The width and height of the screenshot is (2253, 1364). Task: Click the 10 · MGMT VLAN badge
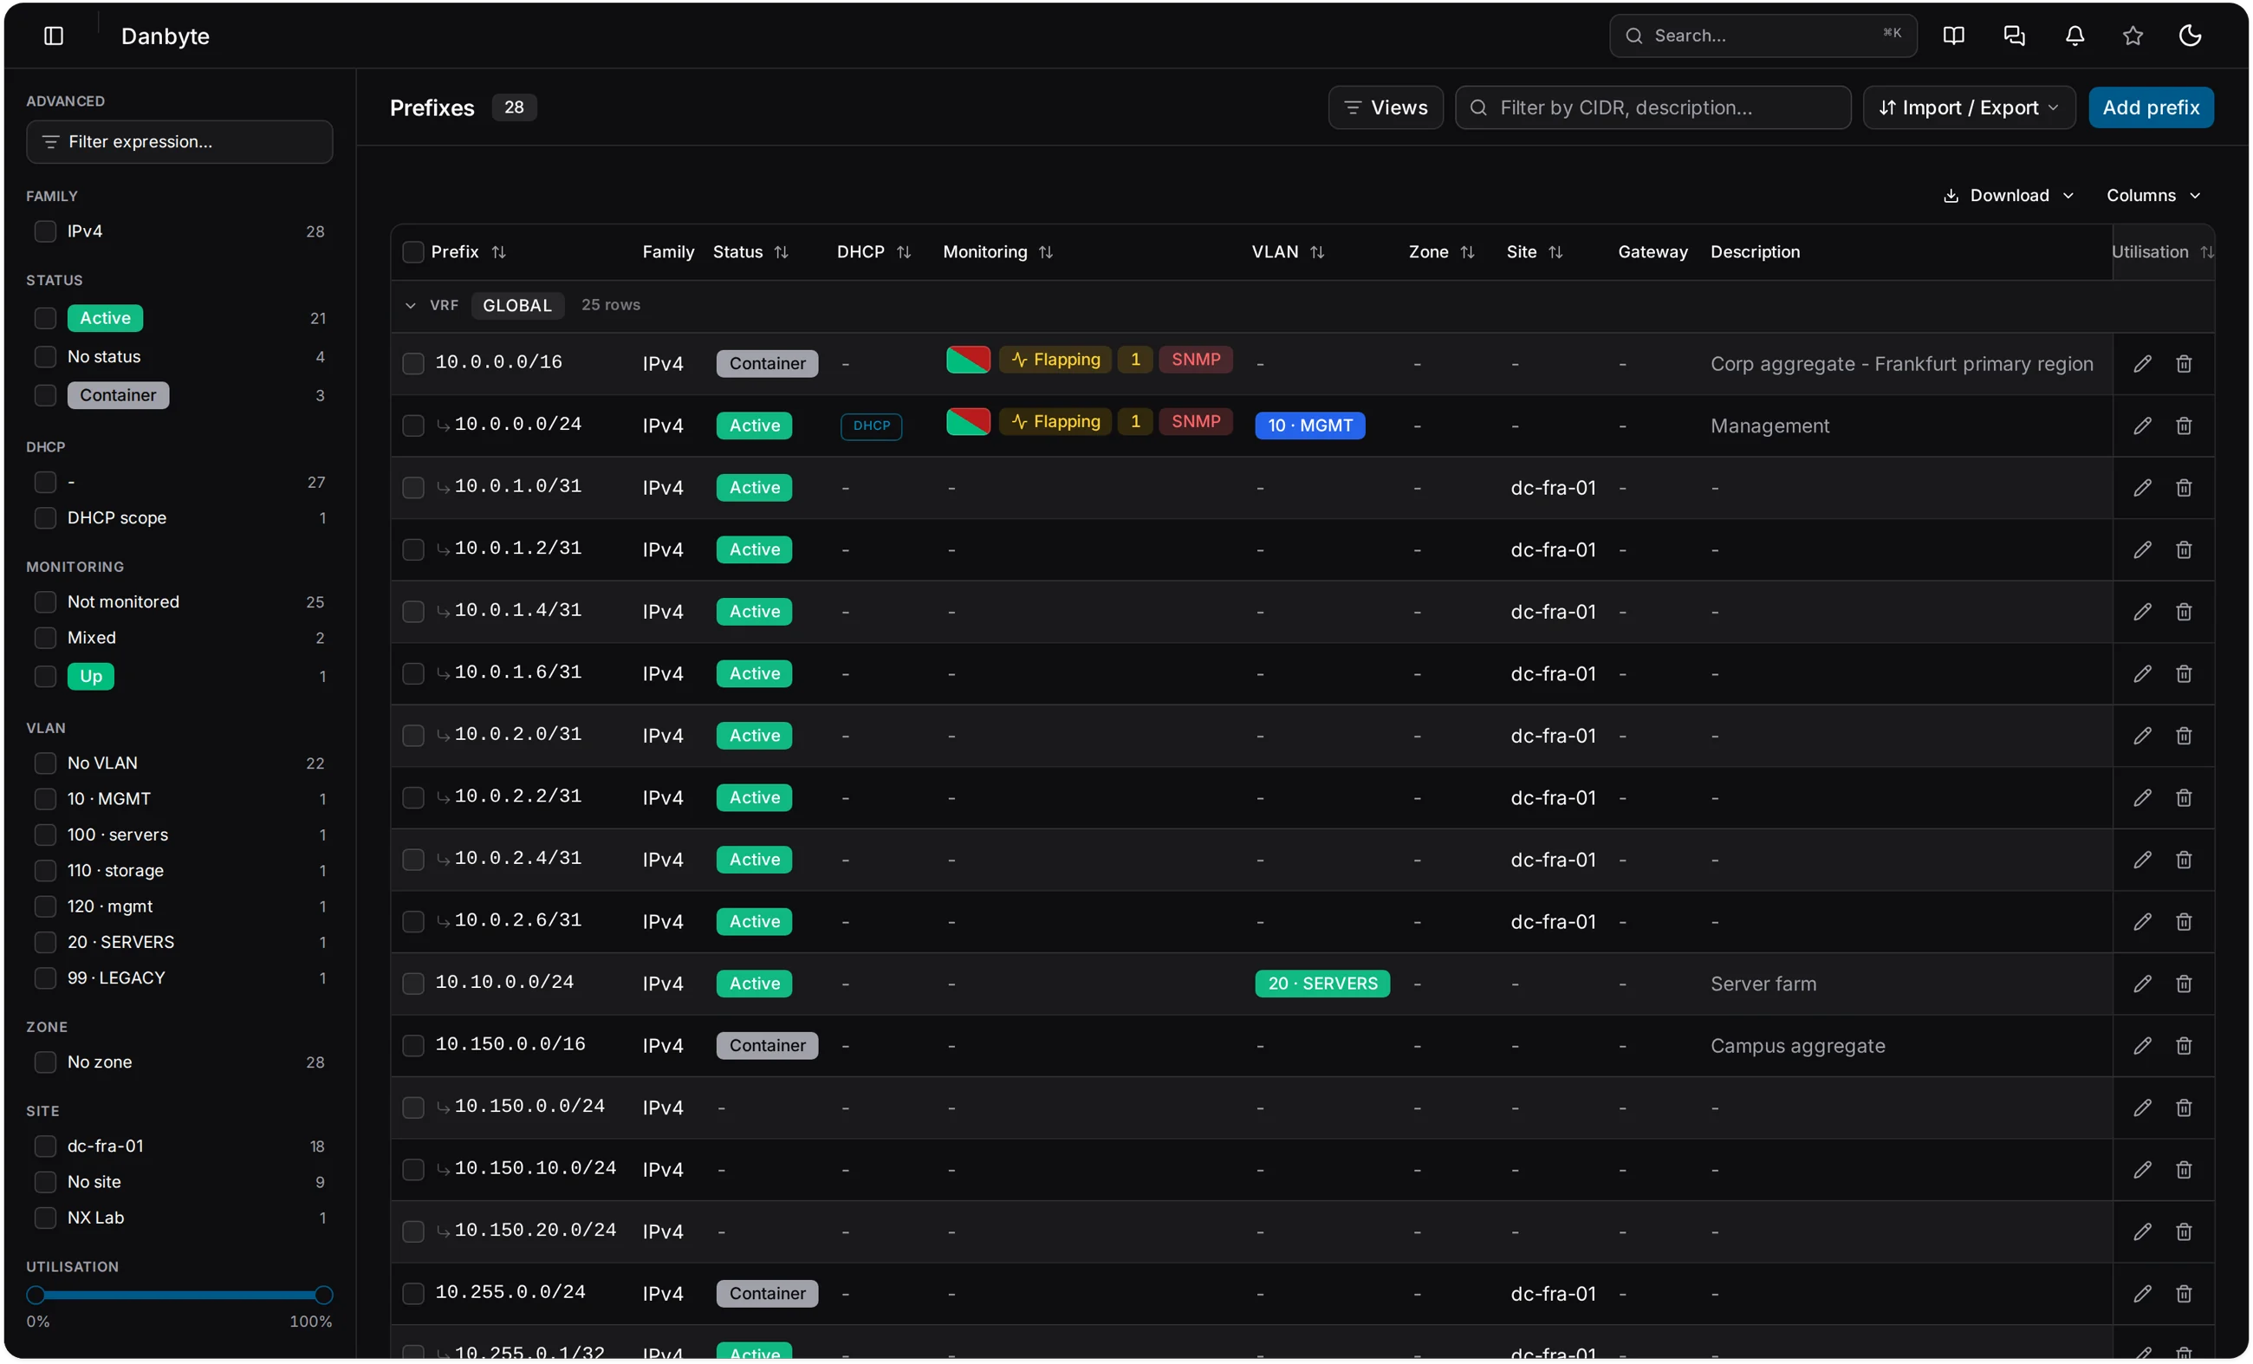tap(1309, 426)
